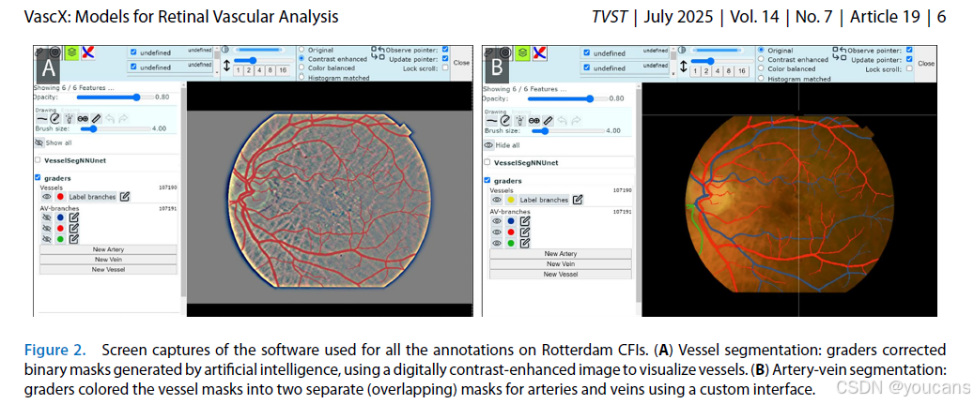Edit the green AV-branch in panel B
The width and height of the screenshot is (974, 404).
click(x=525, y=244)
